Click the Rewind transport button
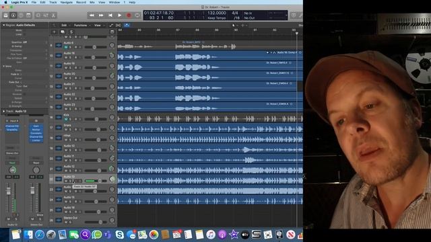Viewport: 431px width, 242px height. [92, 15]
